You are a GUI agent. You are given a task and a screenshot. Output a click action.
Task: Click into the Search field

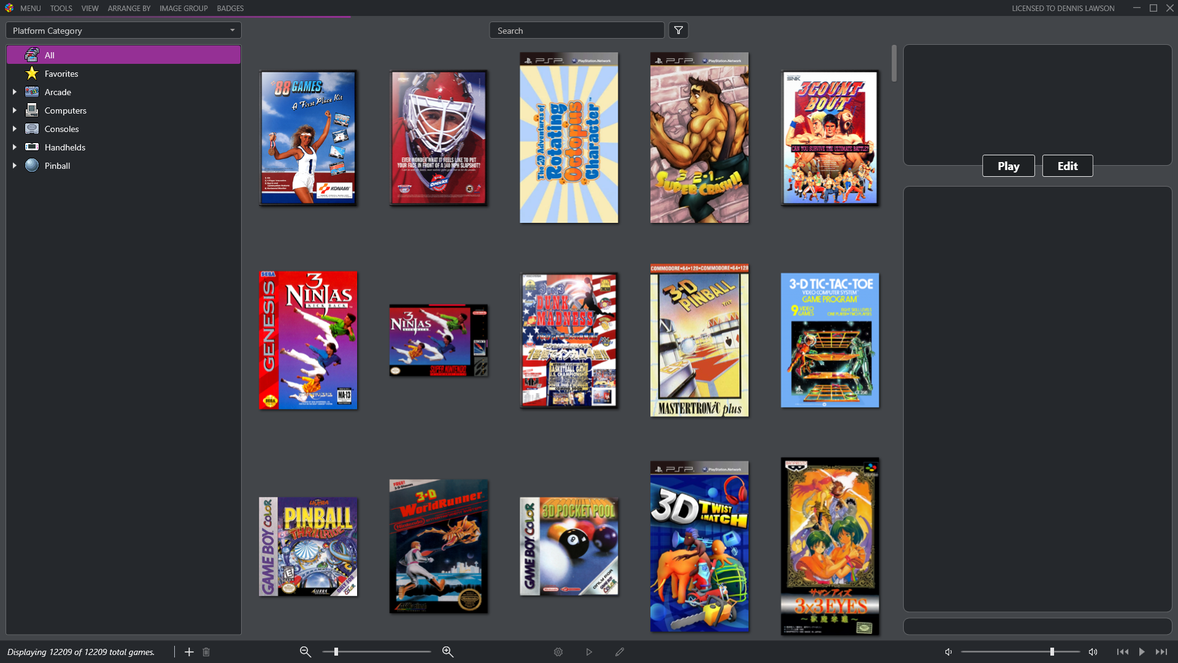(x=577, y=31)
